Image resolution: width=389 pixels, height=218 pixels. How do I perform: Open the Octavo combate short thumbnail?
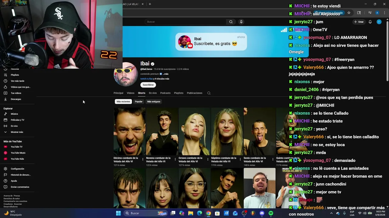[194, 131]
